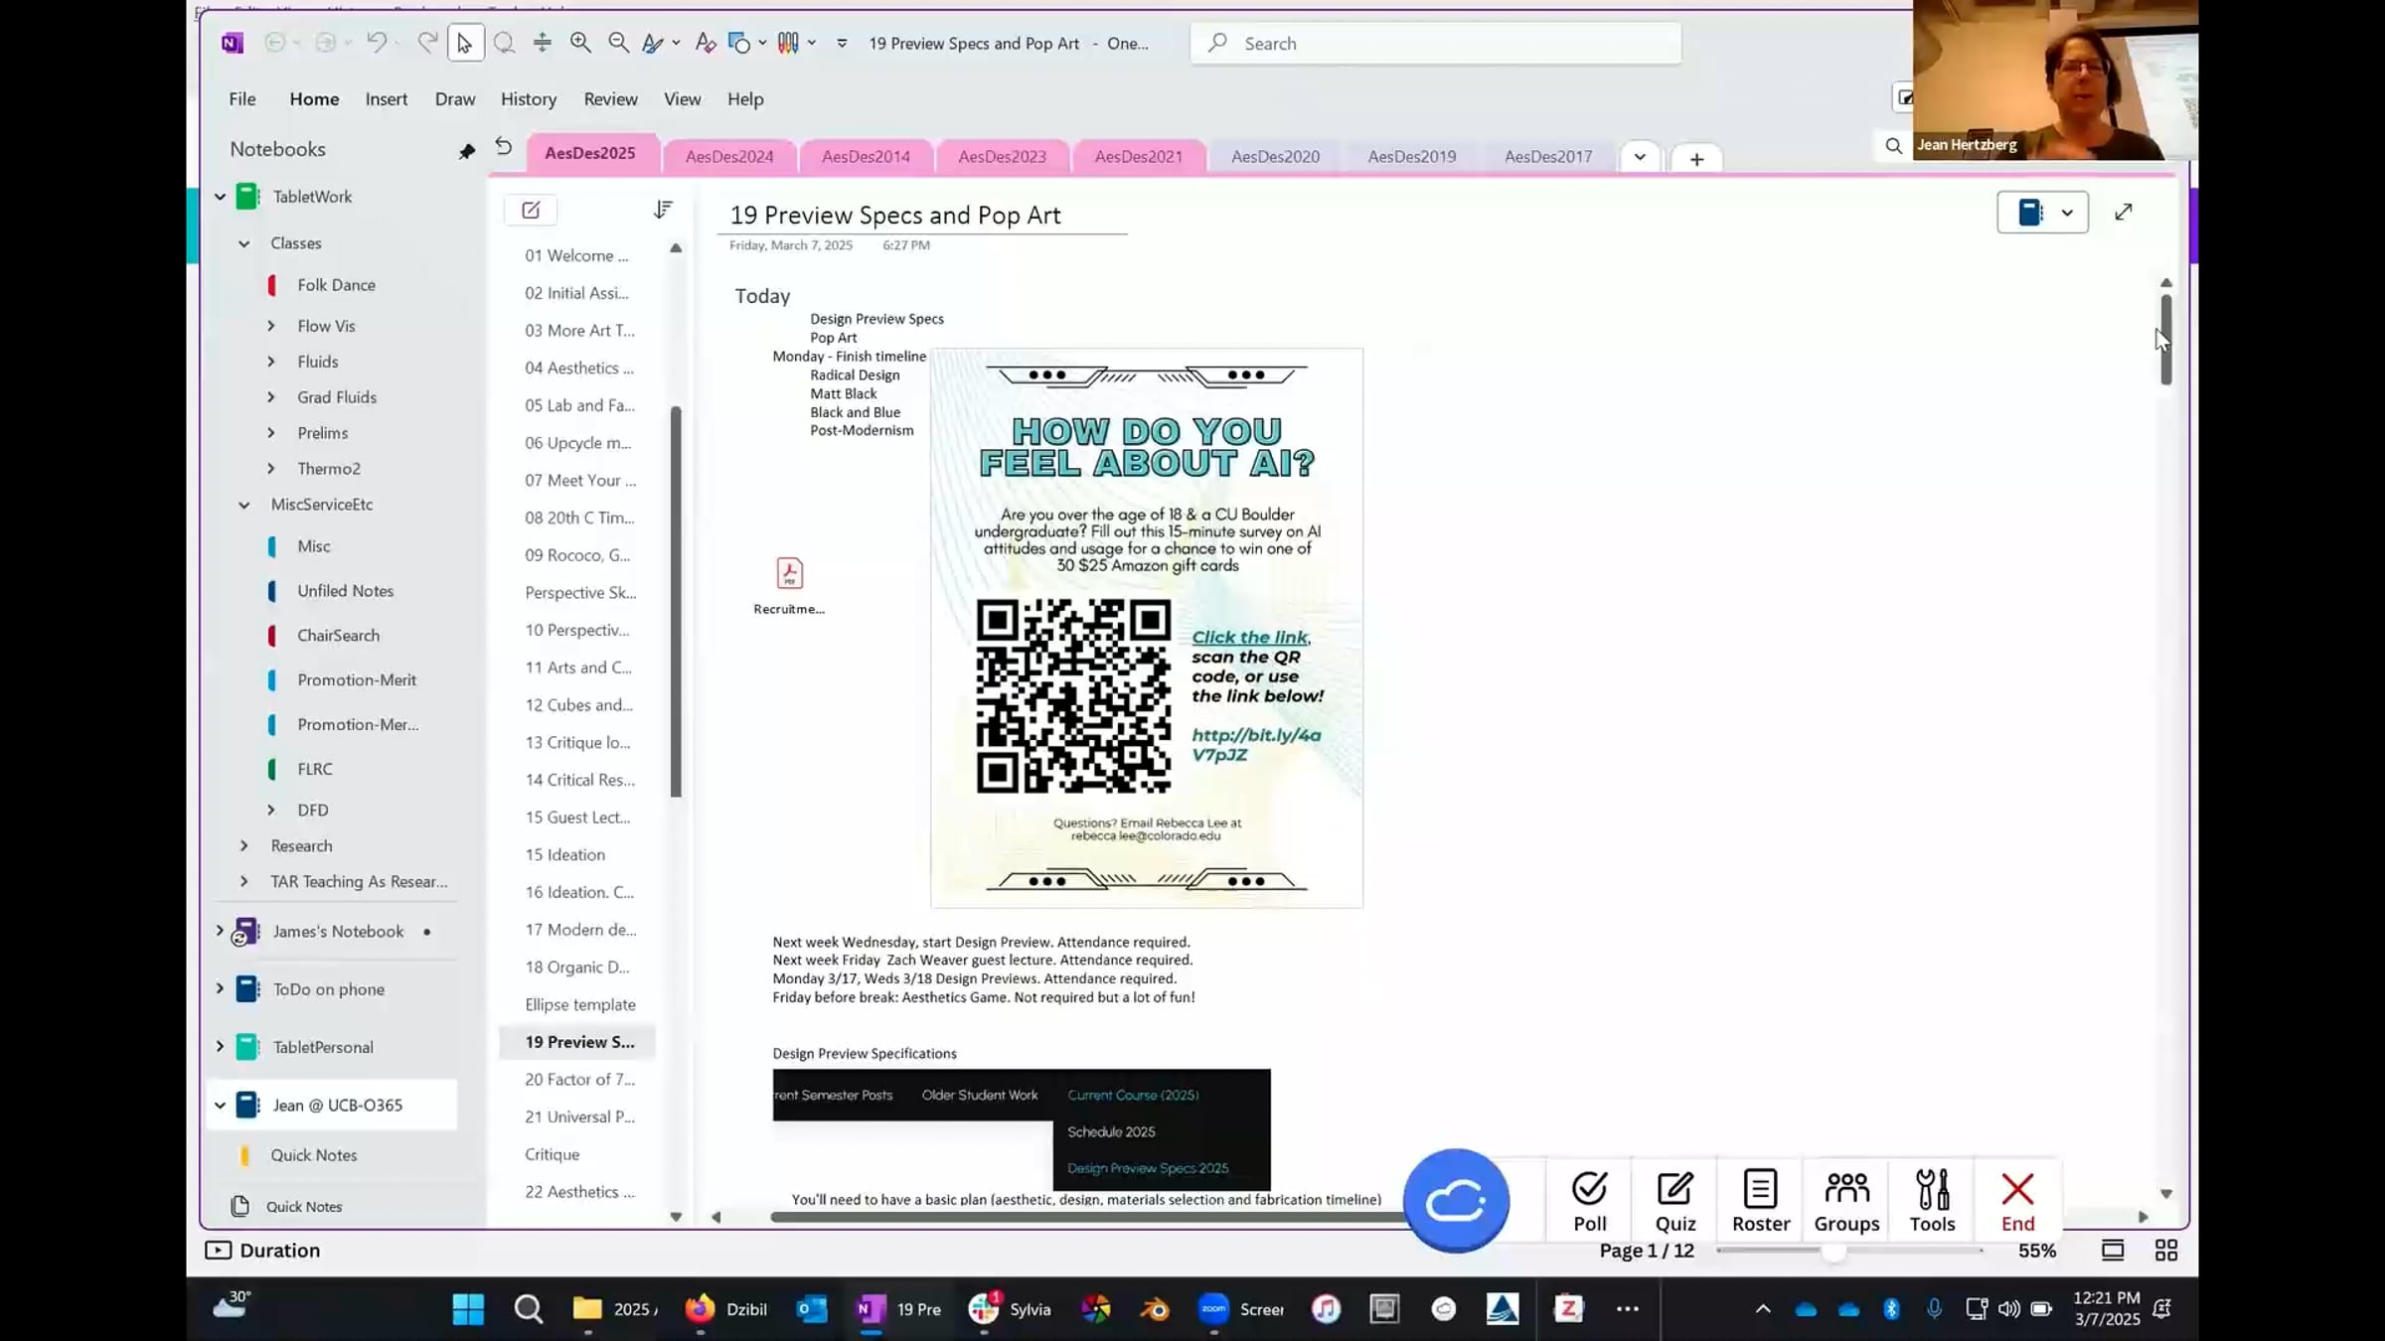The image size is (2385, 1341).
Task: Select the Lasso Select tool
Action: (x=504, y=43)
